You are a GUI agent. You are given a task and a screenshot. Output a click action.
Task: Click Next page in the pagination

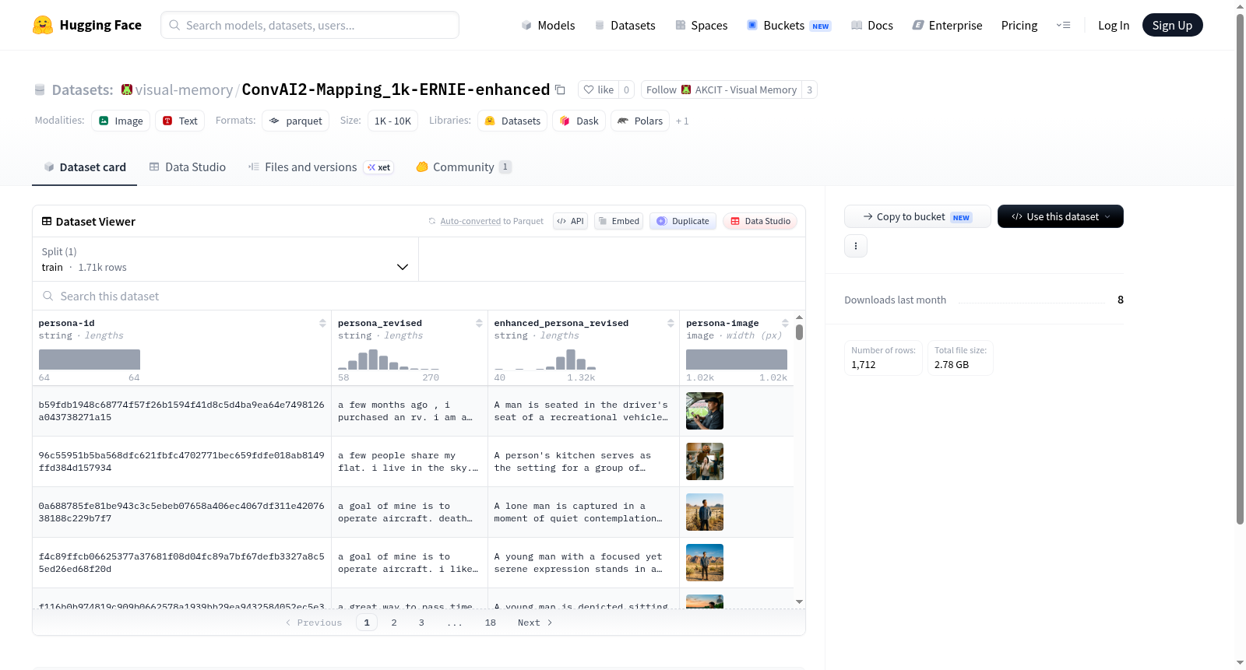pos(535,623)
